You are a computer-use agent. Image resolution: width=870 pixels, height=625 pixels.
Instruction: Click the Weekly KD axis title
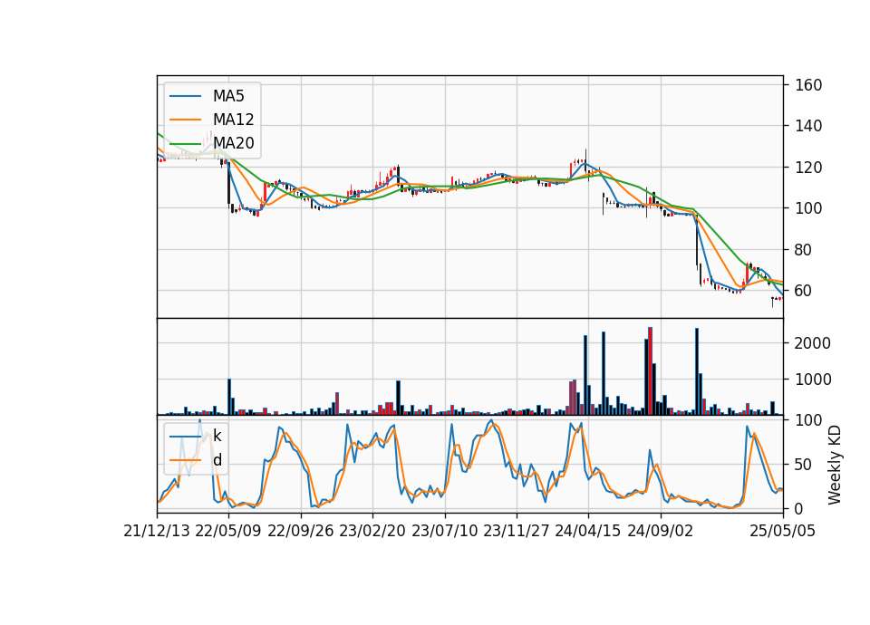[x=835, y=466]
